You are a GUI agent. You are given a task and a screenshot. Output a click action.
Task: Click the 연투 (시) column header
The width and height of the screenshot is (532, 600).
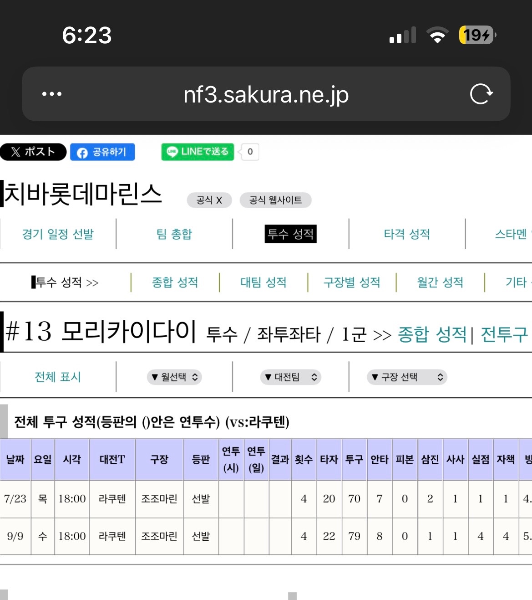coord(231,460)
